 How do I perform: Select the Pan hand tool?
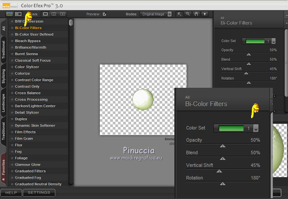point(196,14)
